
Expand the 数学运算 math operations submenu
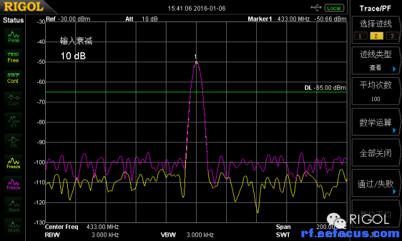pos(376,122)
